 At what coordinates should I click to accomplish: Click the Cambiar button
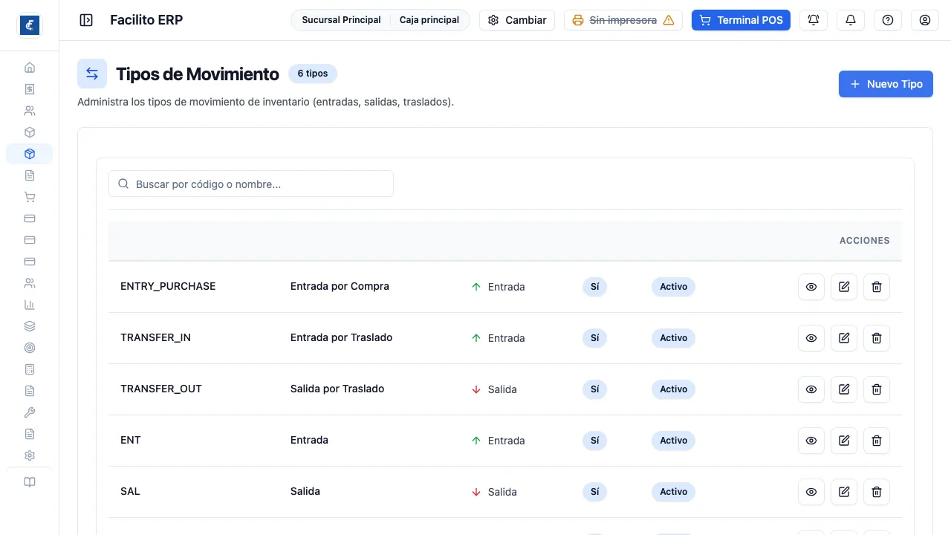[517, 20]
